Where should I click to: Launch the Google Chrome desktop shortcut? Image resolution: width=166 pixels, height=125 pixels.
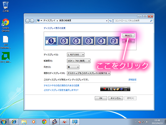6,25
